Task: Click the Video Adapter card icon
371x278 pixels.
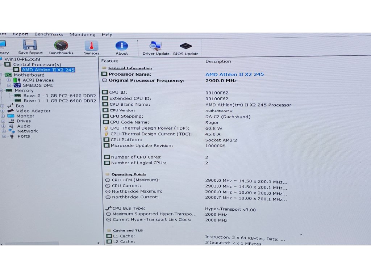Action: click(x=11, y=111)
